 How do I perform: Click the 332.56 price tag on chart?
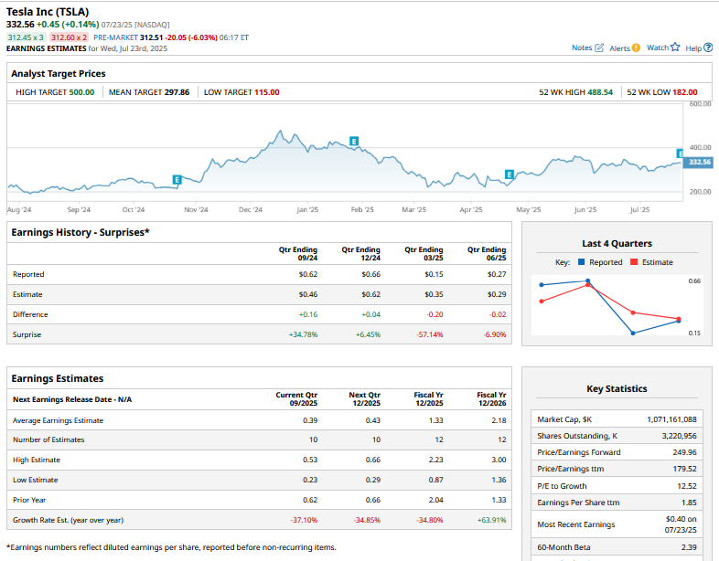(x=699, y=162)
